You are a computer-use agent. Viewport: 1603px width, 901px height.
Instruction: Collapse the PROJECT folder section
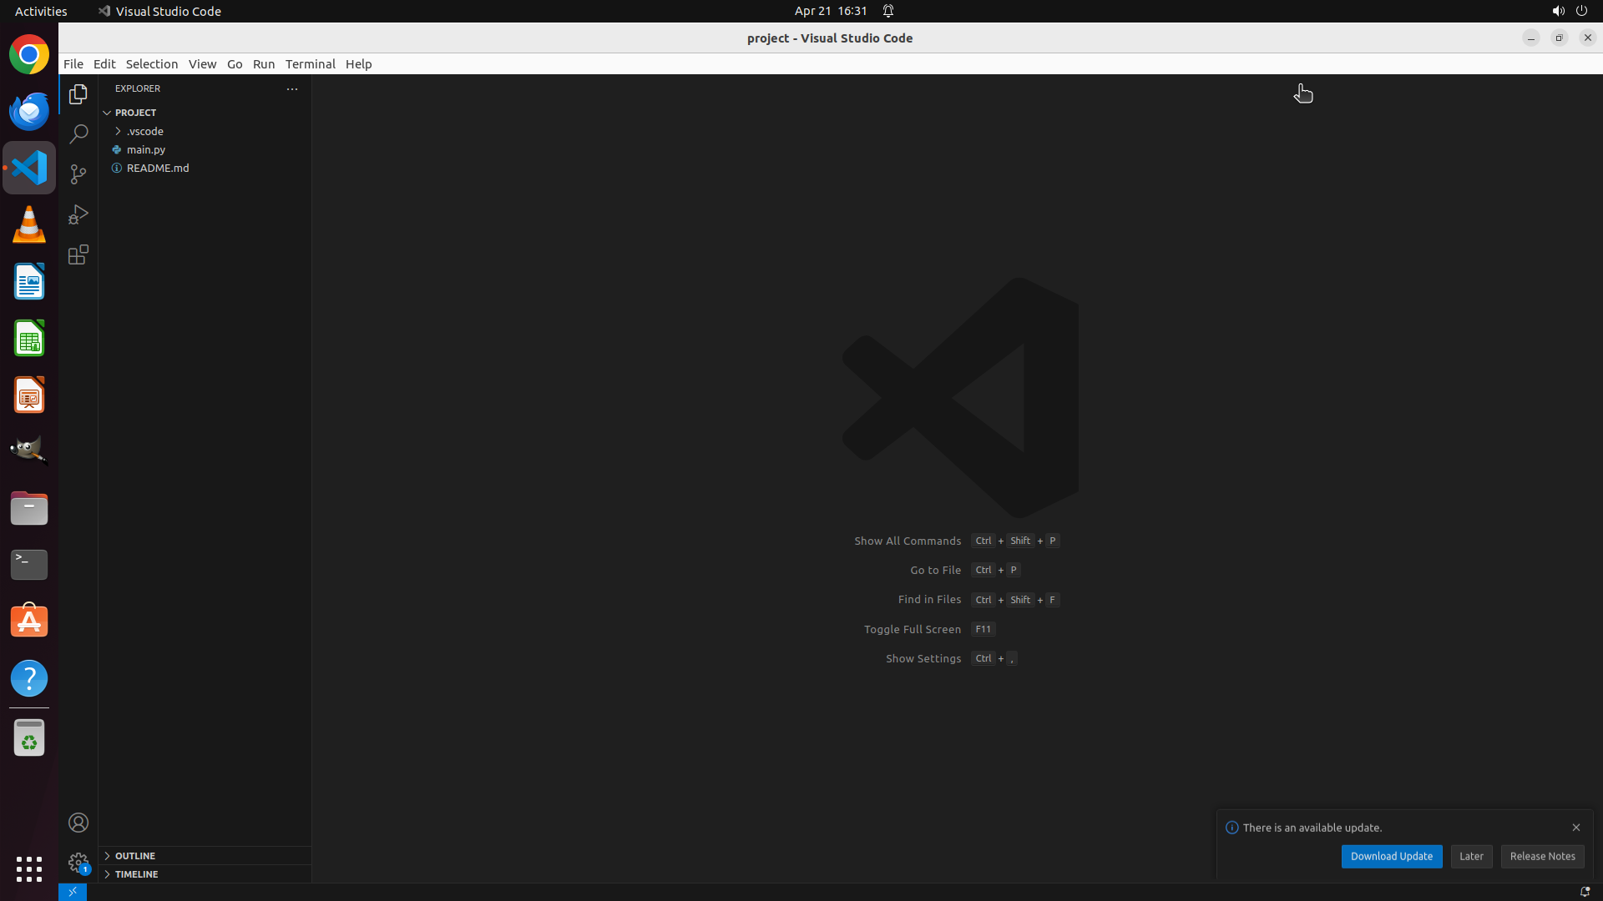[135, 113]
